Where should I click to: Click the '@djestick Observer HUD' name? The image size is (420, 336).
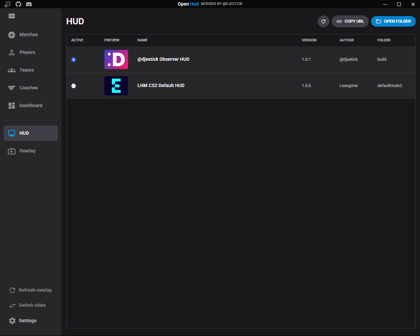(x=163, y=59)
